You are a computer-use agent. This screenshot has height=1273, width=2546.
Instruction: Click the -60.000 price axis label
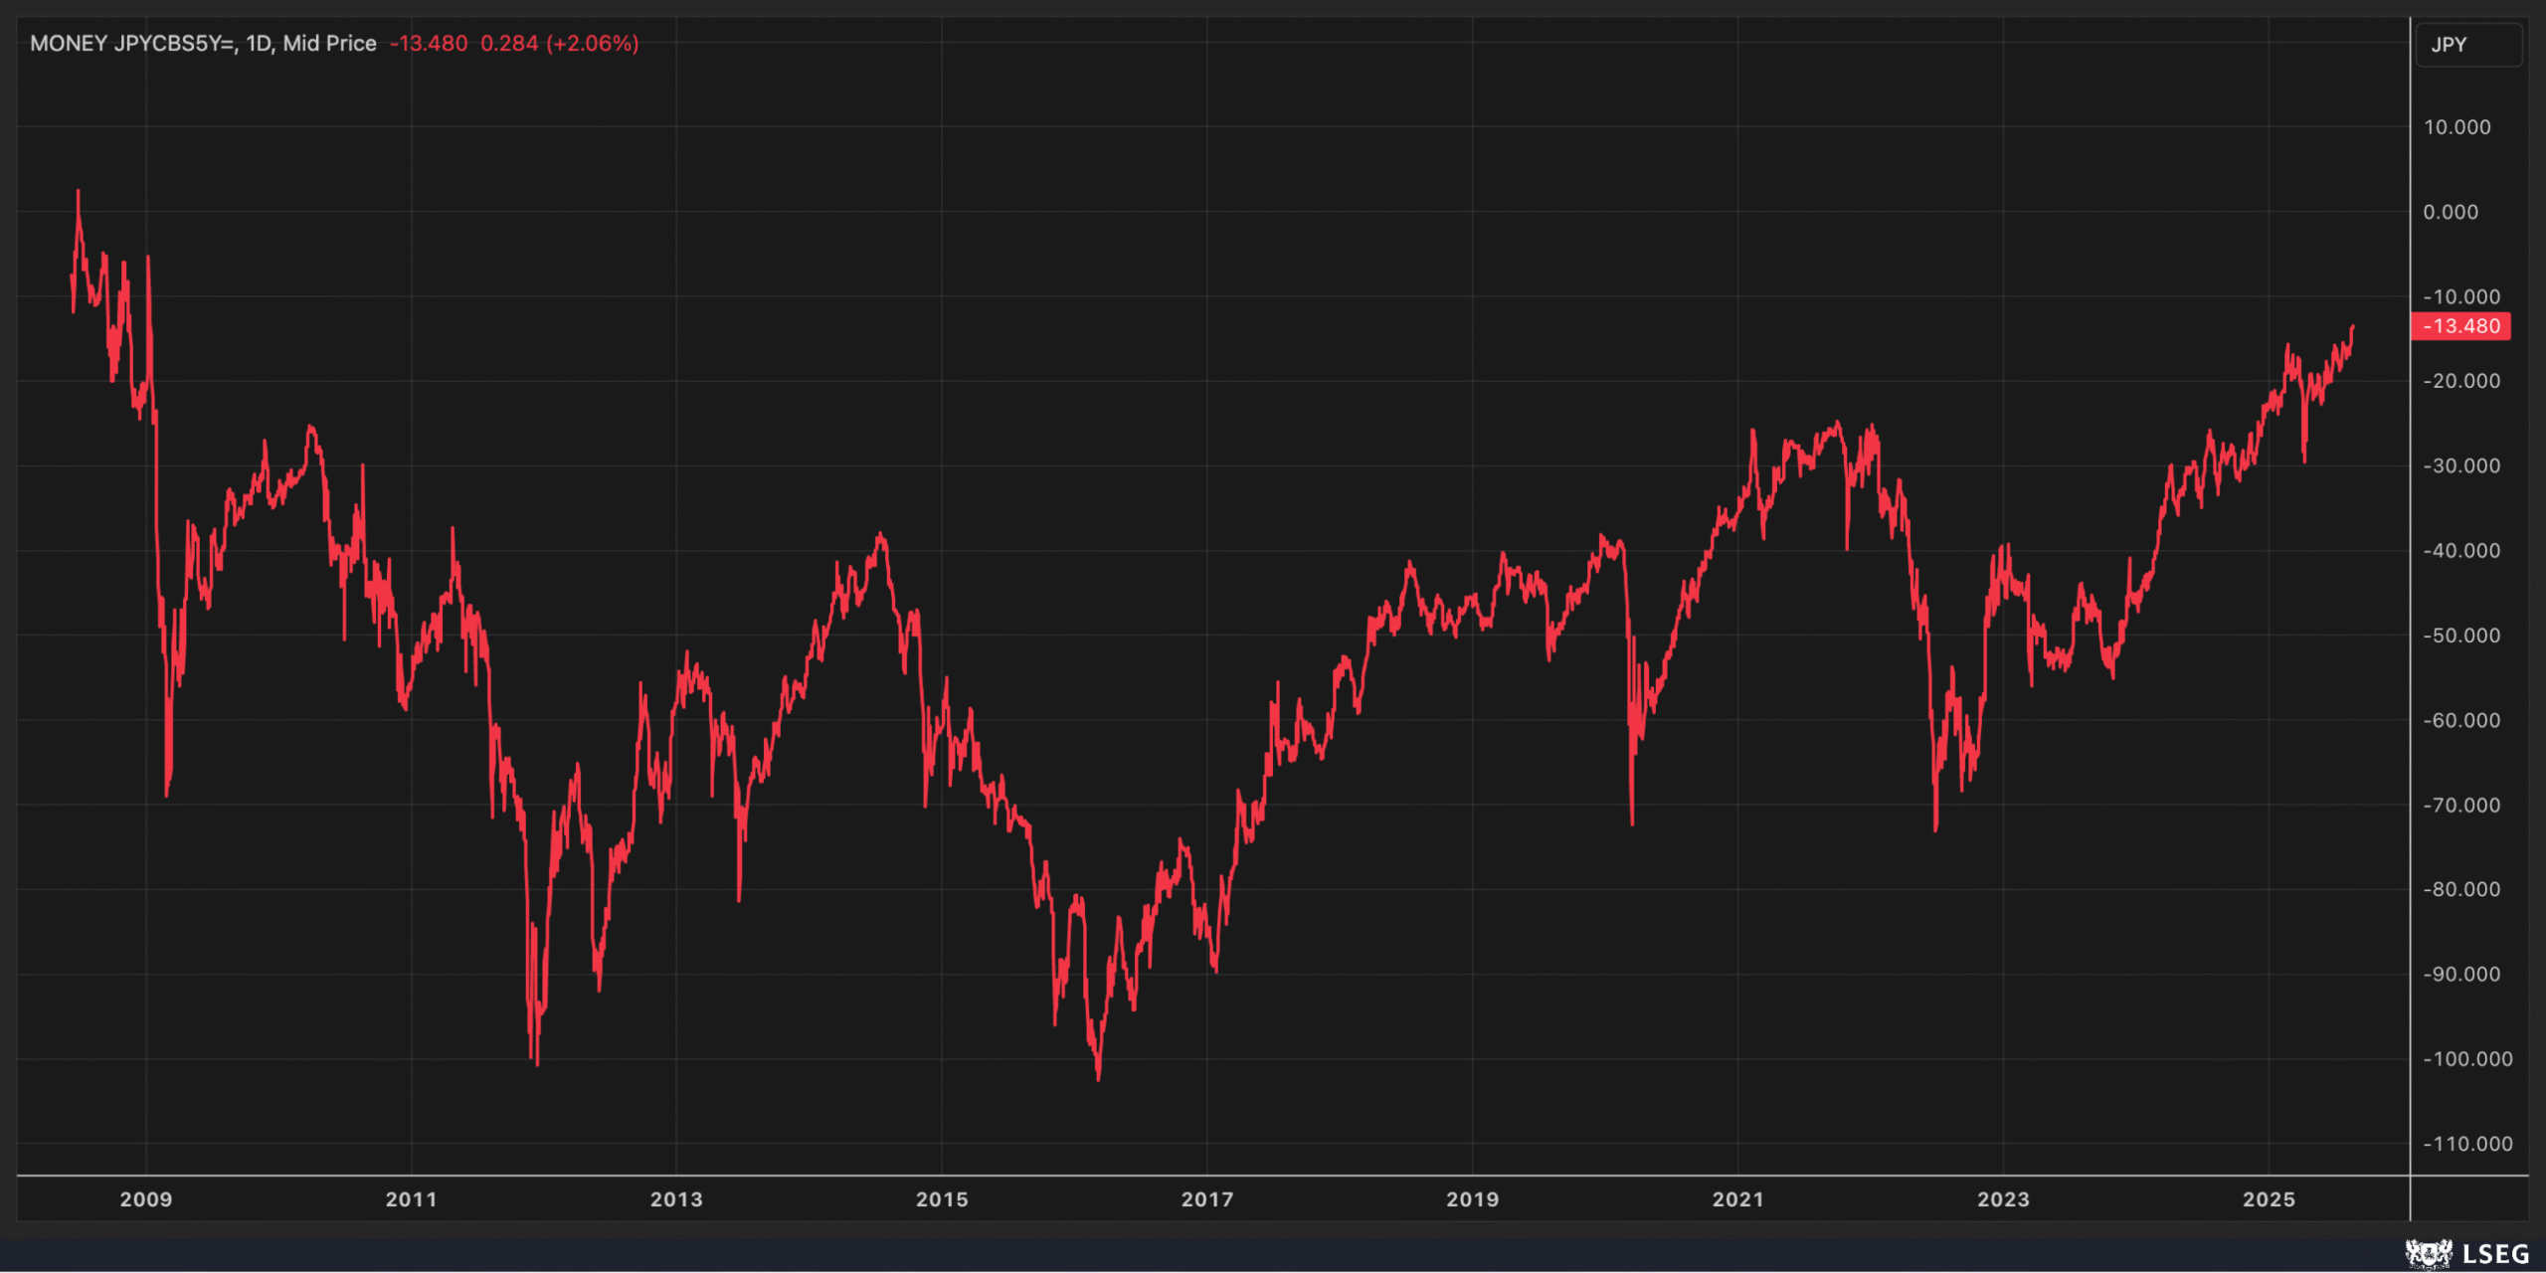click(x=2461, y=720)
